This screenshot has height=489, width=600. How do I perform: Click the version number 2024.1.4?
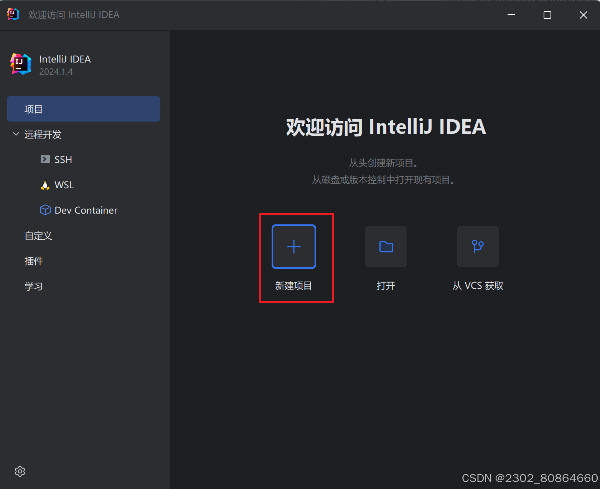[x=56, y=72]
